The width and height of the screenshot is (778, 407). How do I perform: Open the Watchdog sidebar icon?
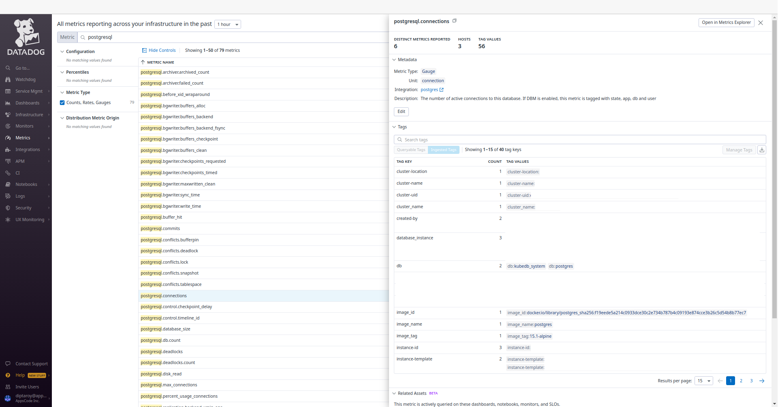click(8, 79)
